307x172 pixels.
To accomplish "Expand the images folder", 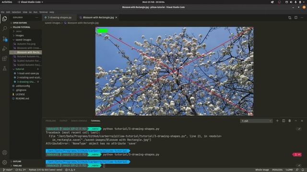I will [x=20, y=35].
